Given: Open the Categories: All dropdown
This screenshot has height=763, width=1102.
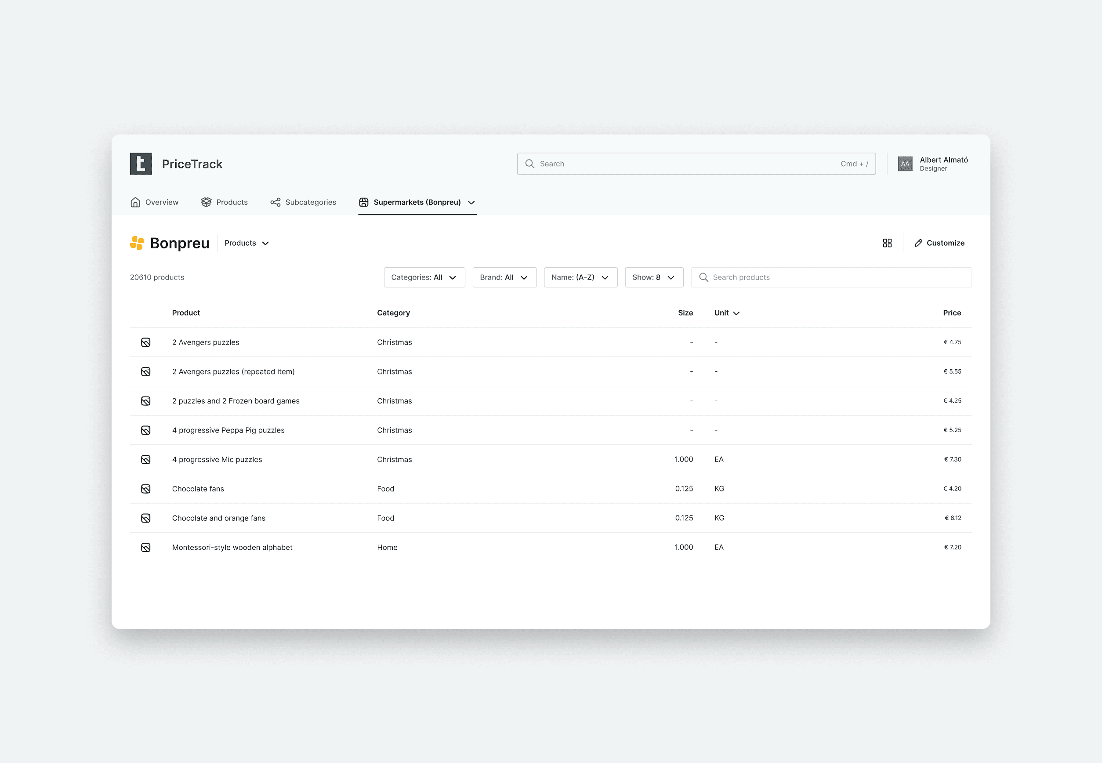Looking at the screenshot, I should (x=424, y=277).
